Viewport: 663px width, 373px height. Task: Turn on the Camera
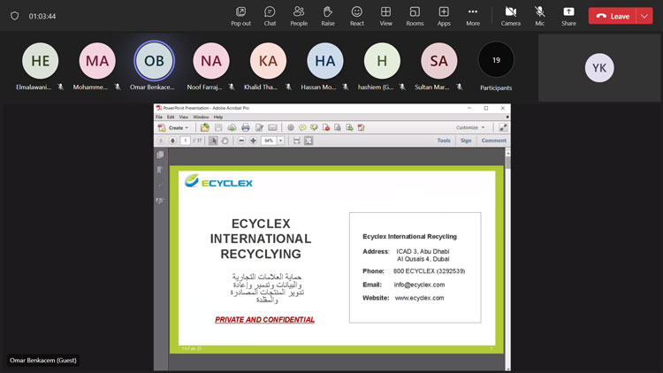510,15
